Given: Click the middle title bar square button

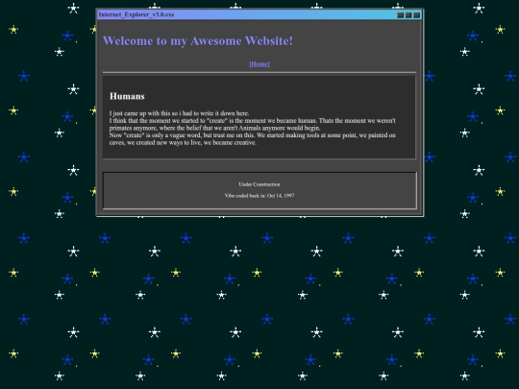Looking at the screenshot, I should pos(408,15).
